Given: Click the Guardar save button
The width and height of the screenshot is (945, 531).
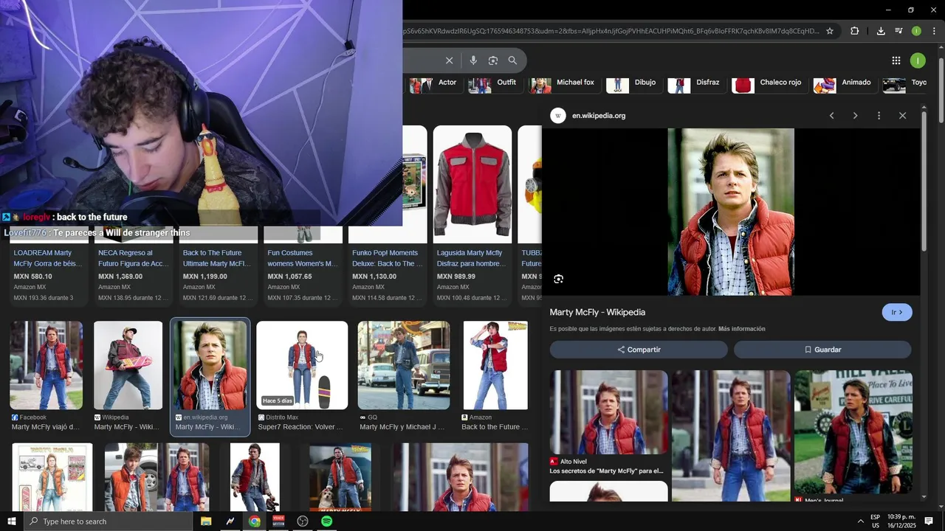Looking at the screenshot, I should point(822,350).
